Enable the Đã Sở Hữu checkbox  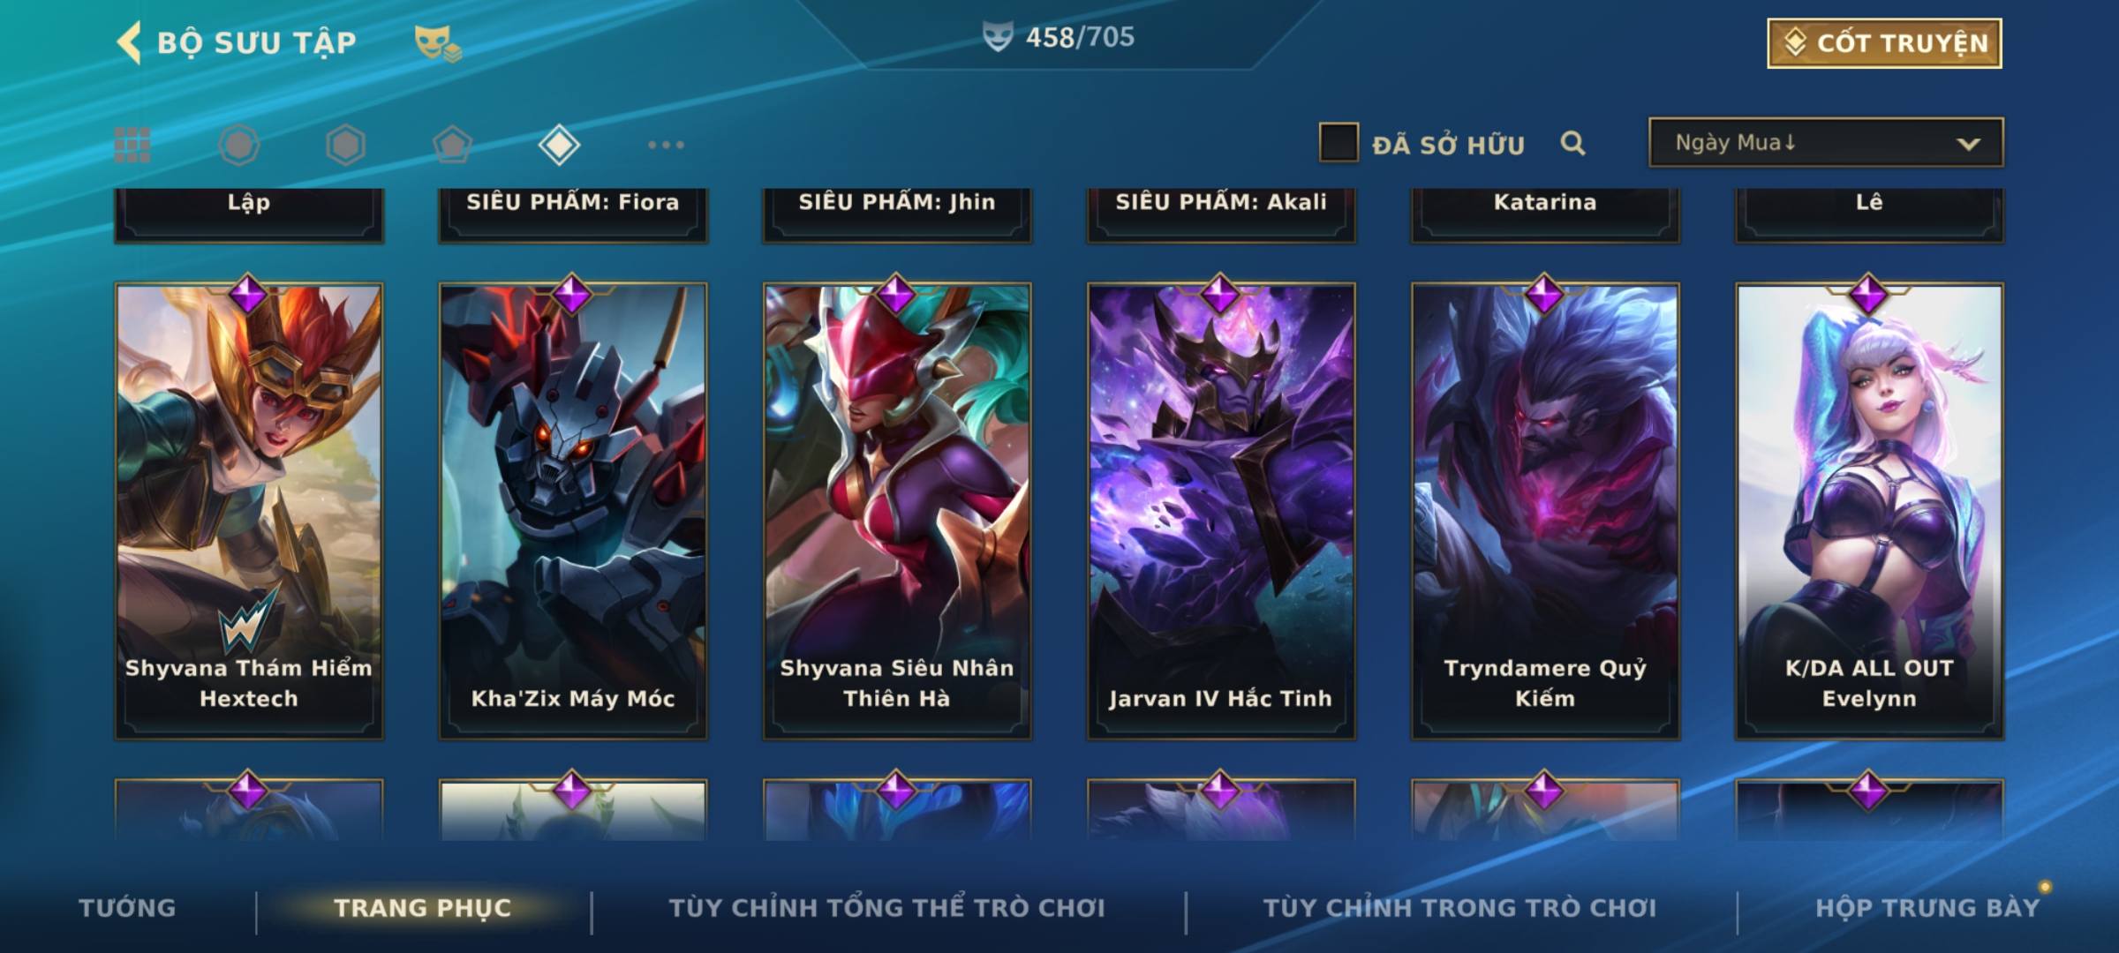pyautogui.click(x=1339, y=143)
